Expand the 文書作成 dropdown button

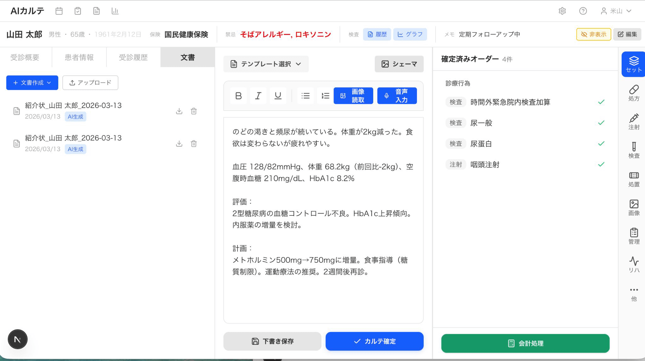click(32, 83)
